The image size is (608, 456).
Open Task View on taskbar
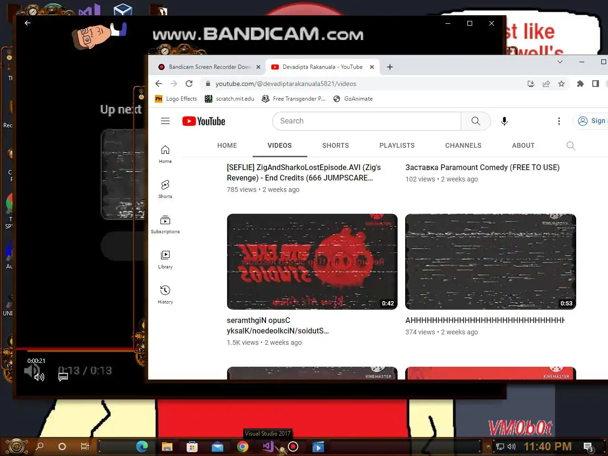coord(85,446)
